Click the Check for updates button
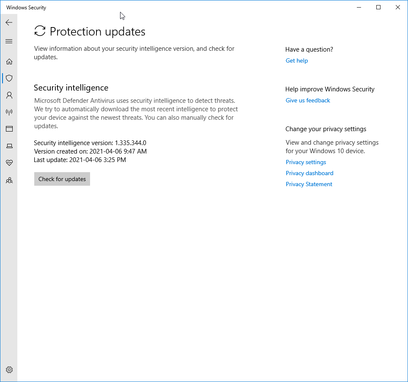 62,179
